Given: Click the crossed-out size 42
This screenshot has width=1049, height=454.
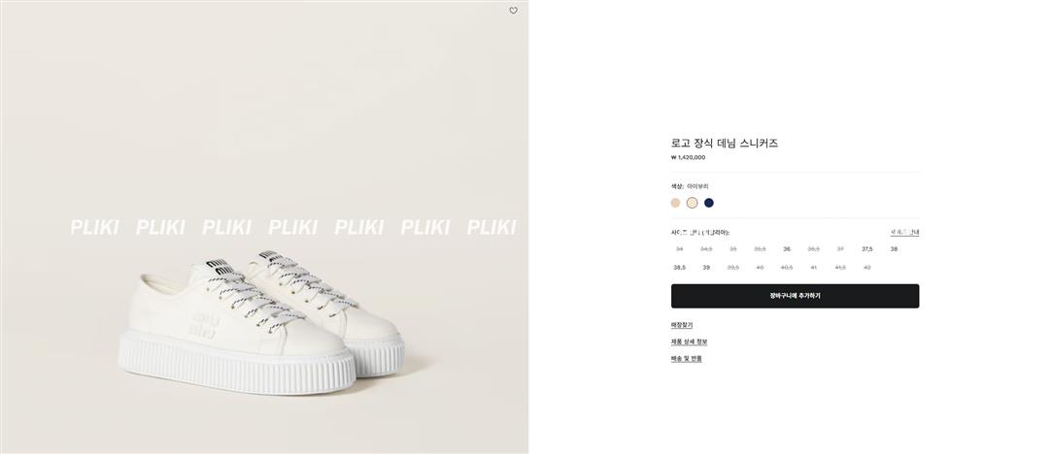Looking at the screenshot, I should point(867,268).
